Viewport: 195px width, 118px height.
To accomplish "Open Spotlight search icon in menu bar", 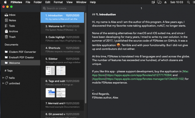I will pos(188,2).
